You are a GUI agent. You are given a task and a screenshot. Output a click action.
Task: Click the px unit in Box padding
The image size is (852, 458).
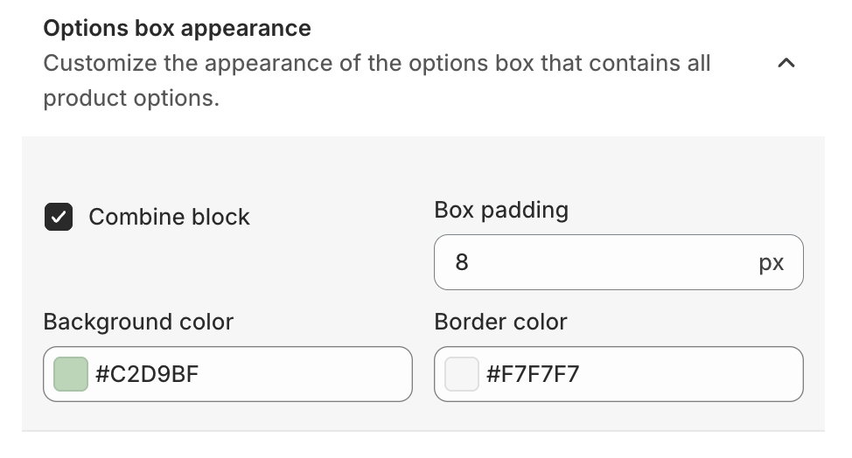(771, 262)
